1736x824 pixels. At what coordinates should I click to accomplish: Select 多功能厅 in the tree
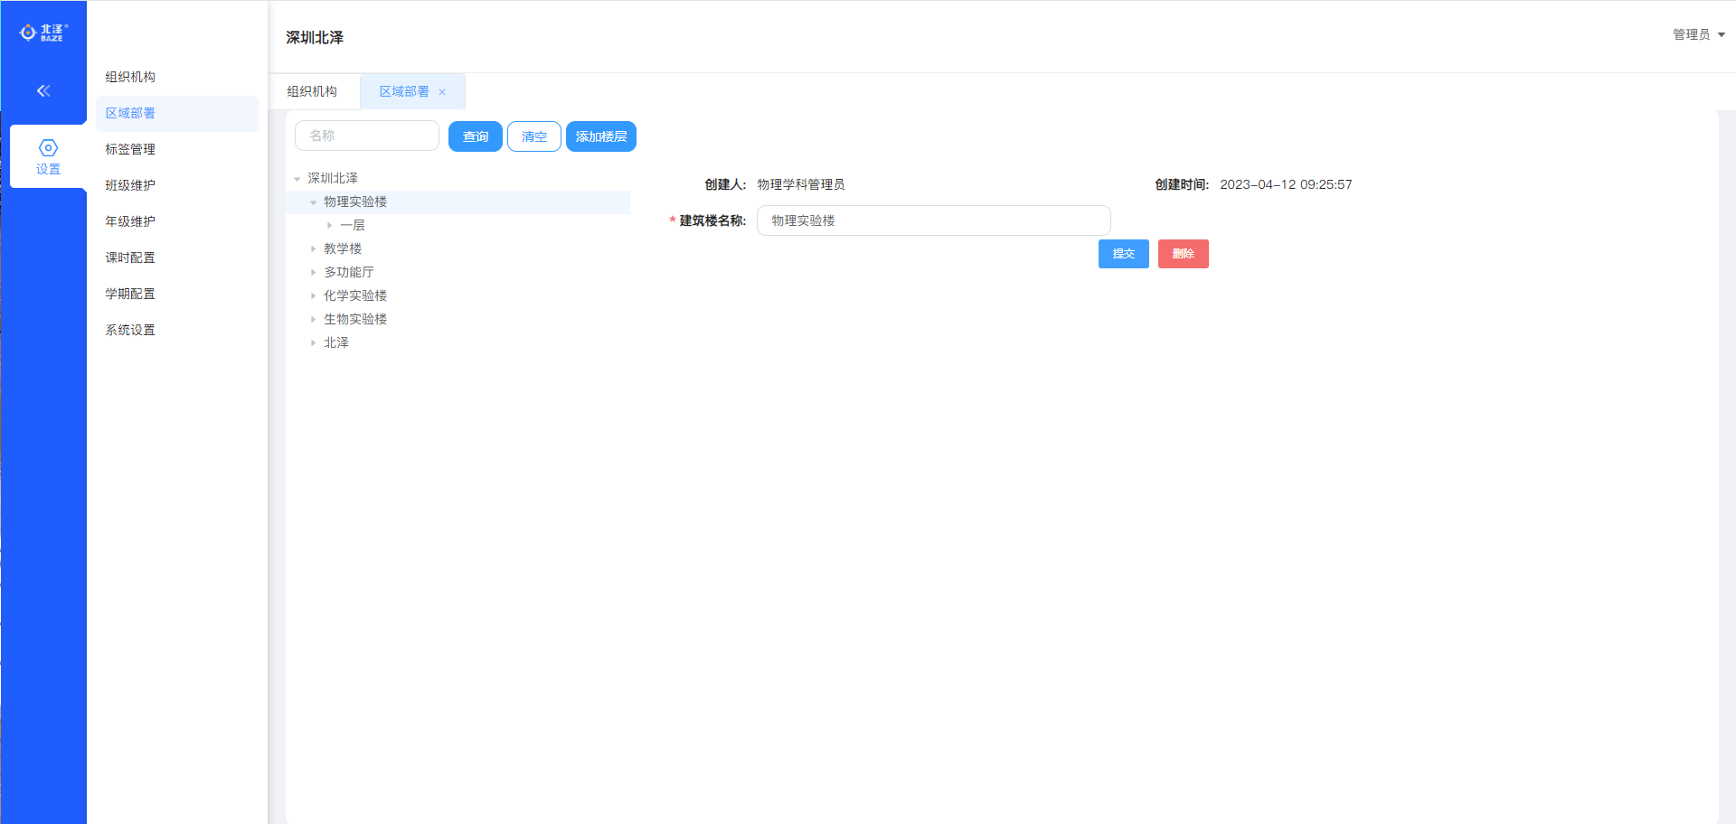click(x=349, y=272)
